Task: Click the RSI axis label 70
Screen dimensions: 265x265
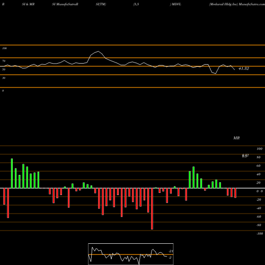Action: (x=4, y=61)
